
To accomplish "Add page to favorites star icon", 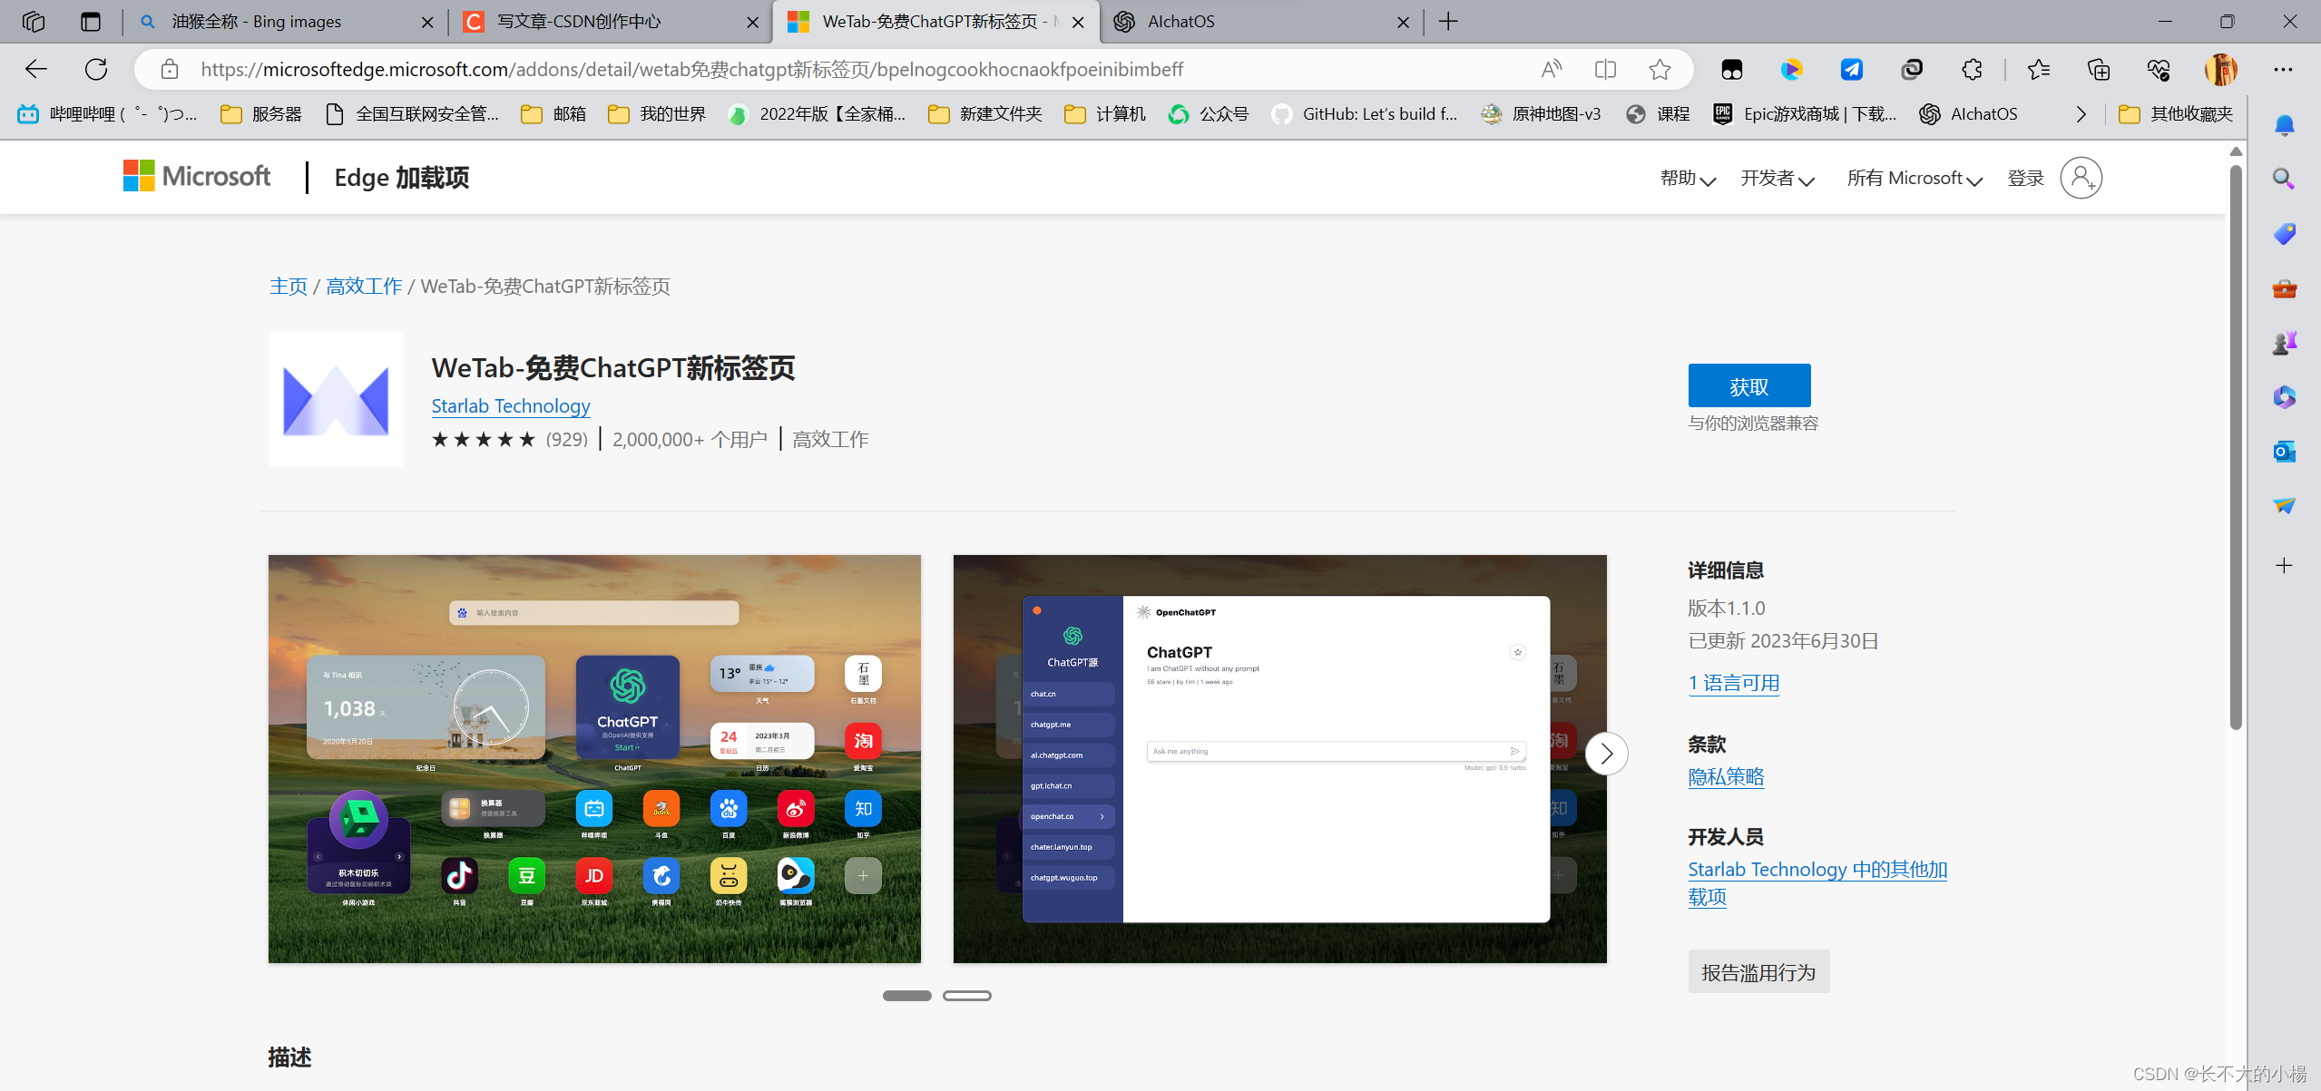I will pyautogui.click(x=1660, y=69).
